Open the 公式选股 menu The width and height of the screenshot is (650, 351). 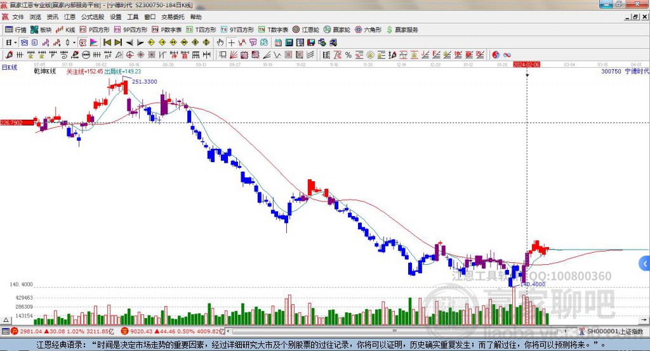point(93,17)
